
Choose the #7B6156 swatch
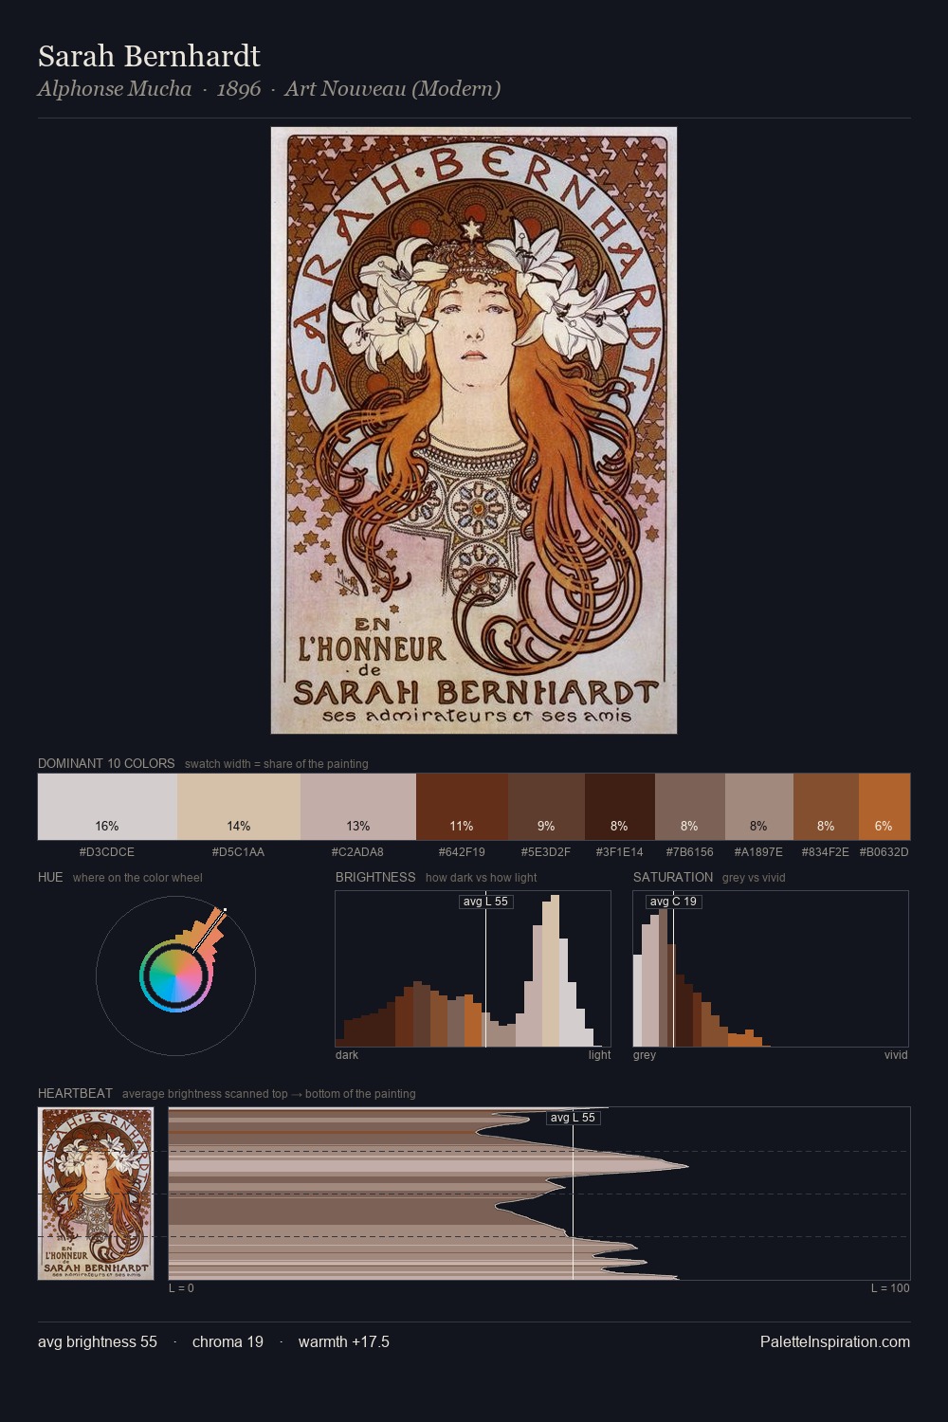pos(690,807)
